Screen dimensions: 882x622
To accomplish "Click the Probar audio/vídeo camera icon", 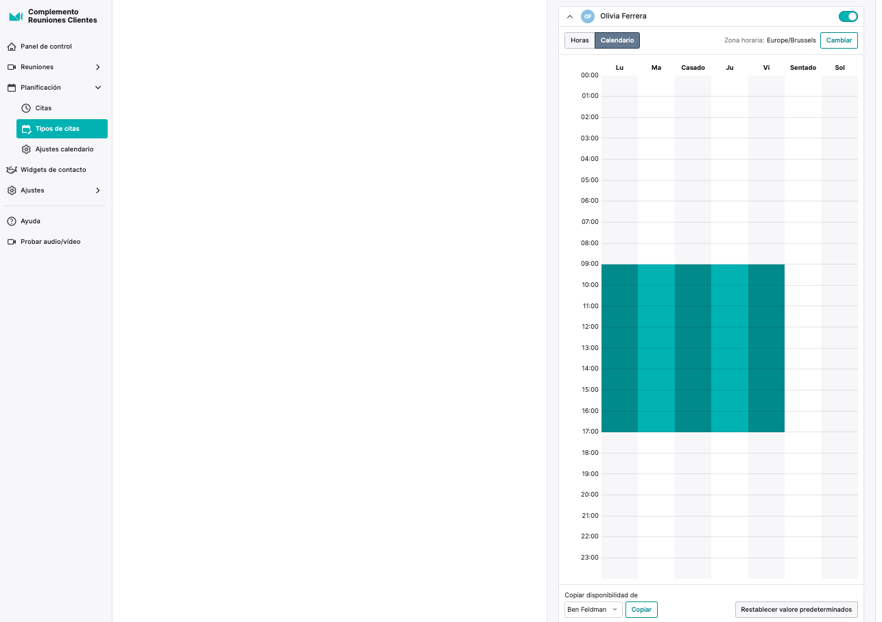I will 12,242.
